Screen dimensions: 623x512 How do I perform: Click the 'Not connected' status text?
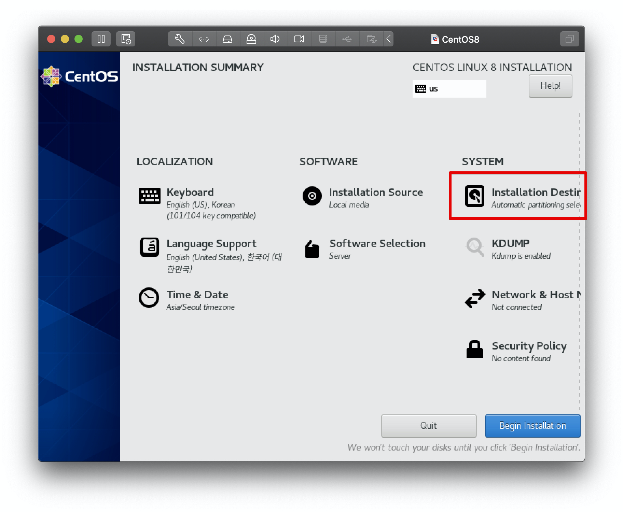[x=516, y=307]
